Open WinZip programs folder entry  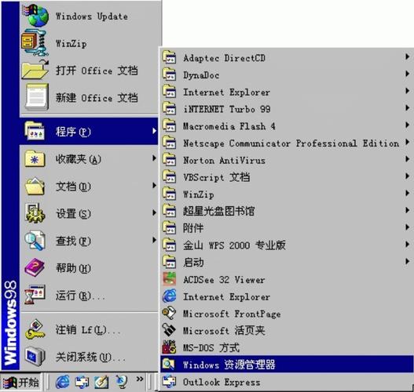pos(286,194)
